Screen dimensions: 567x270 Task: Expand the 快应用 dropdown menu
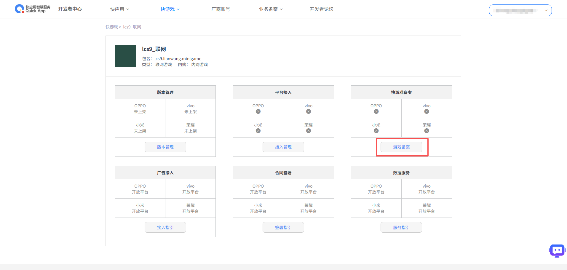pyautogui.click(x=119, y=9)
